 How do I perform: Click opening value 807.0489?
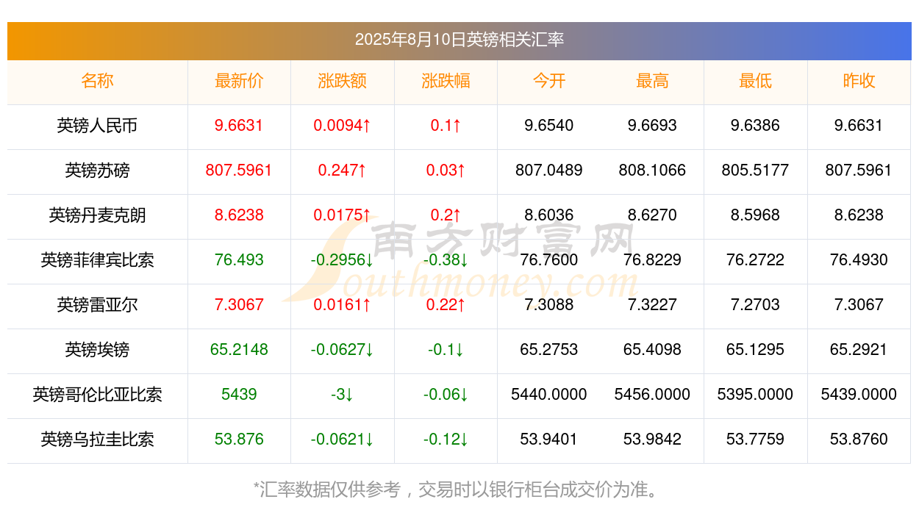[x=549, y=171]
